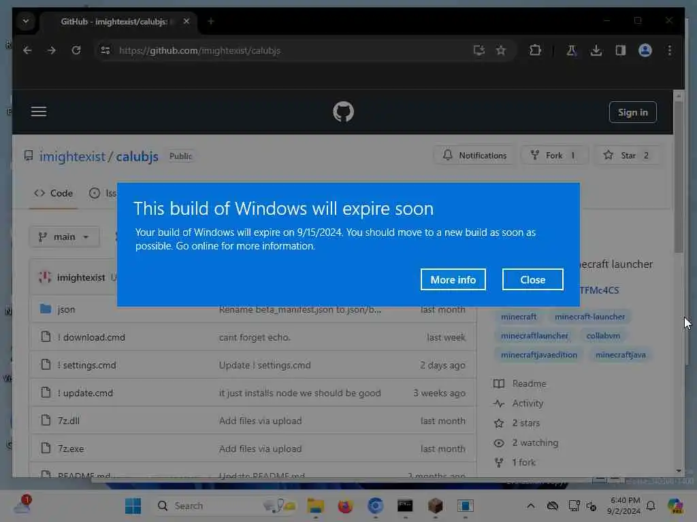Image resolution: width=697 pixels, height=522 pixels.
Task: Toggle the browser side panel
Action: coord(621,50)
